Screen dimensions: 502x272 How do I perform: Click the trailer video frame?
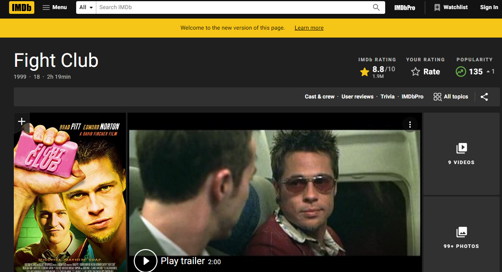click(275, 193)
